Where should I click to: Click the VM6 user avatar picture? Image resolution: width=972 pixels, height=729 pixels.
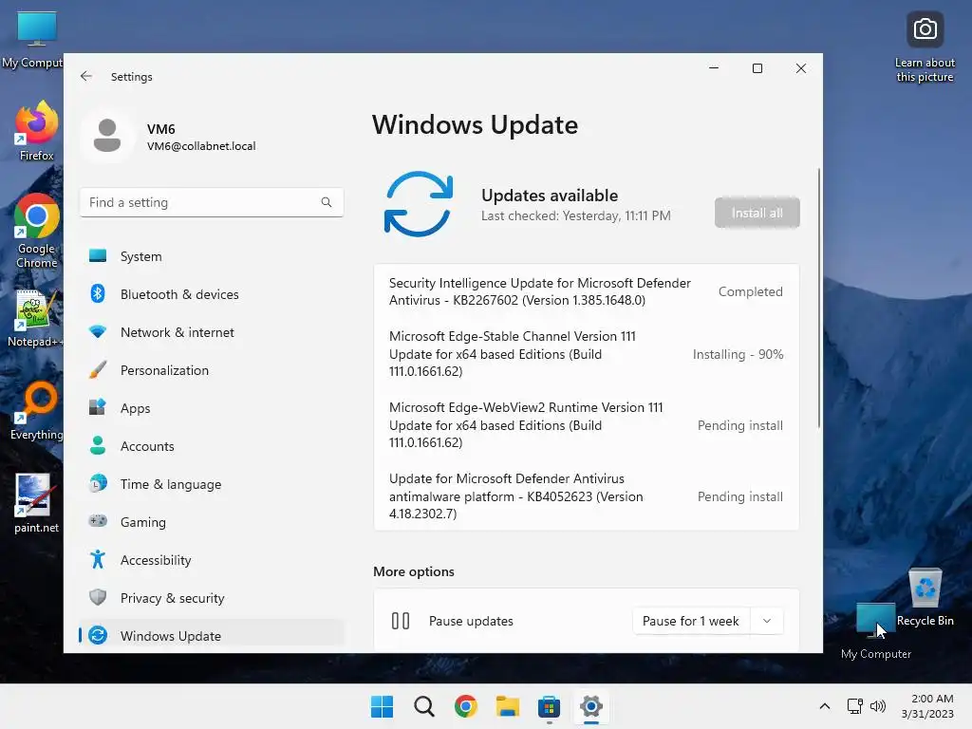click(107, 136)
